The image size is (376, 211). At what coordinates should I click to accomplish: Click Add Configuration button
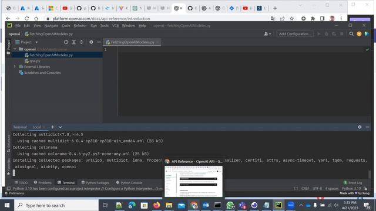click(295, 34)
